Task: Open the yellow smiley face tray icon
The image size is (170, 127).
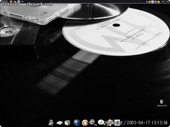Action: tap(158, 2)
